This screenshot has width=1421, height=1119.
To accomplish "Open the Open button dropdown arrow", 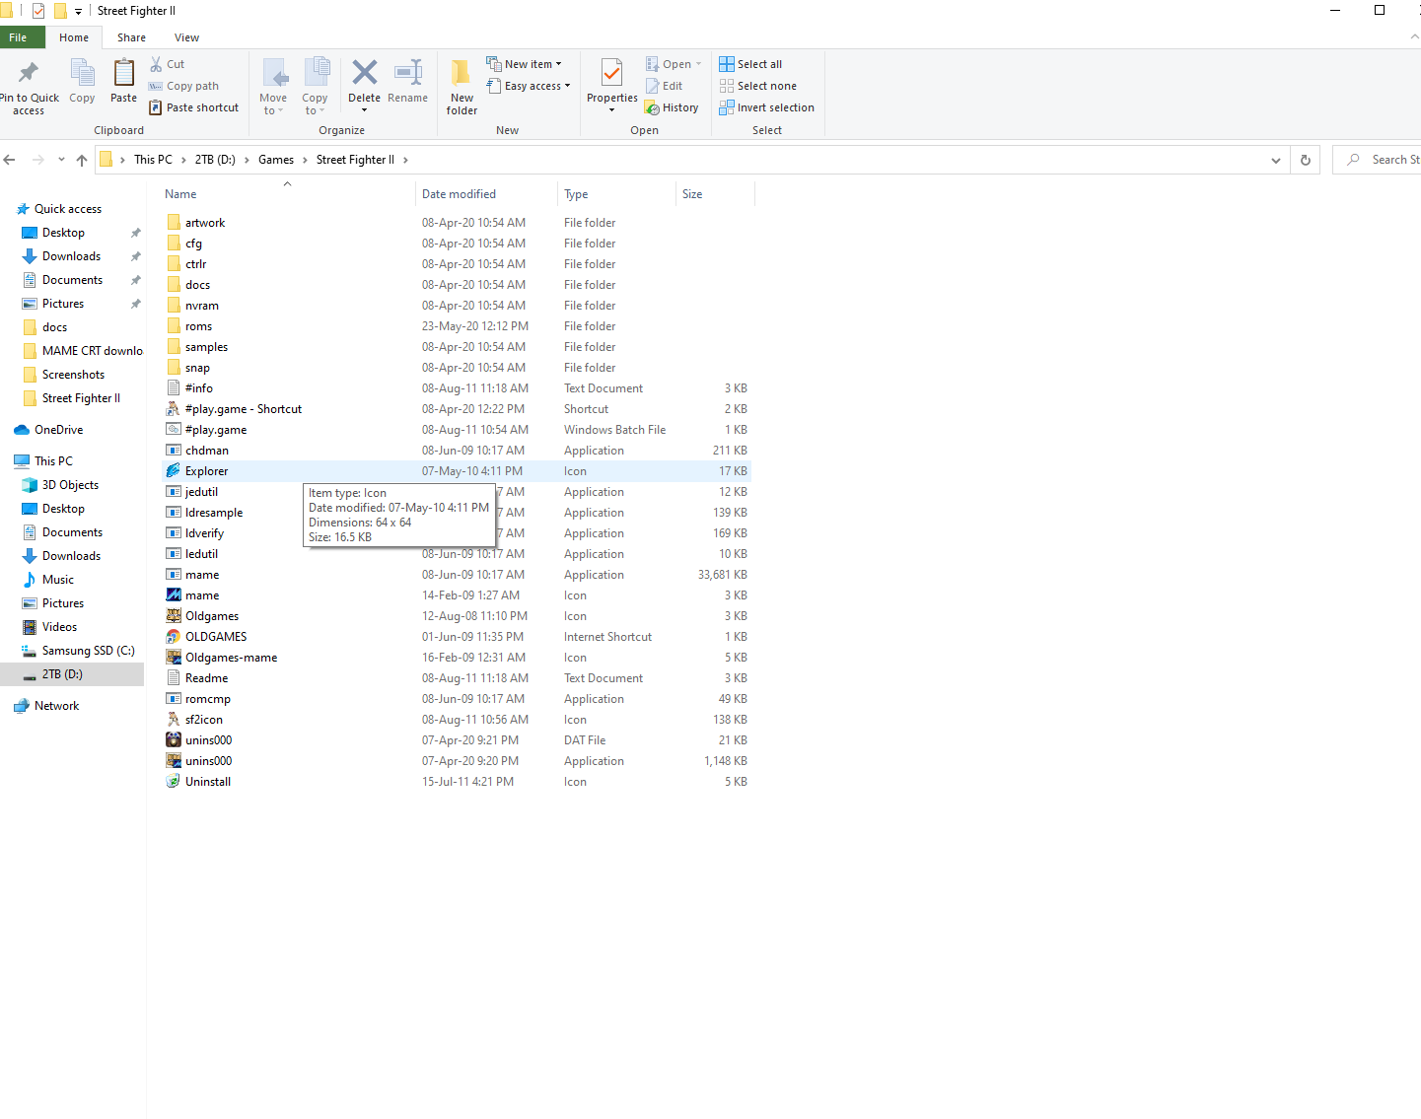I will pos(698,64).
